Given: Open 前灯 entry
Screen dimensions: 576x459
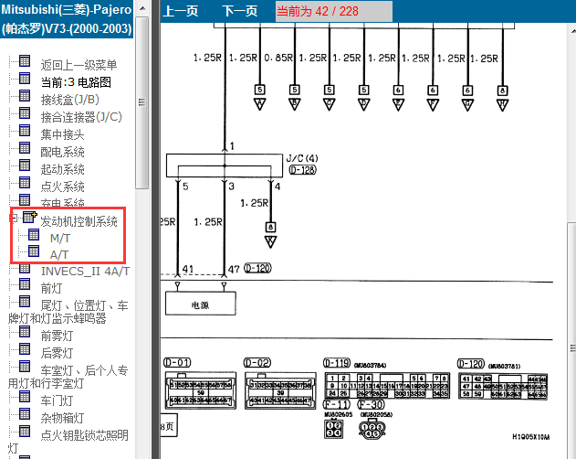Looking at the screenshot, I should [51, 288].
